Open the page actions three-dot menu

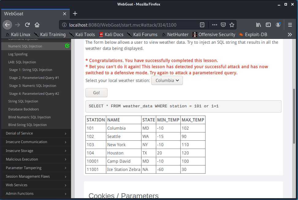click(x=214, y=25)
